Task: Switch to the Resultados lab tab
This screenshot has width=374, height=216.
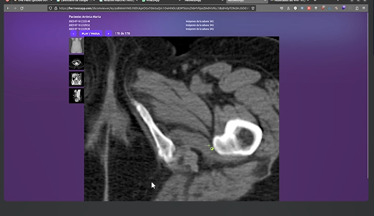Action: [x=289, y=1]
